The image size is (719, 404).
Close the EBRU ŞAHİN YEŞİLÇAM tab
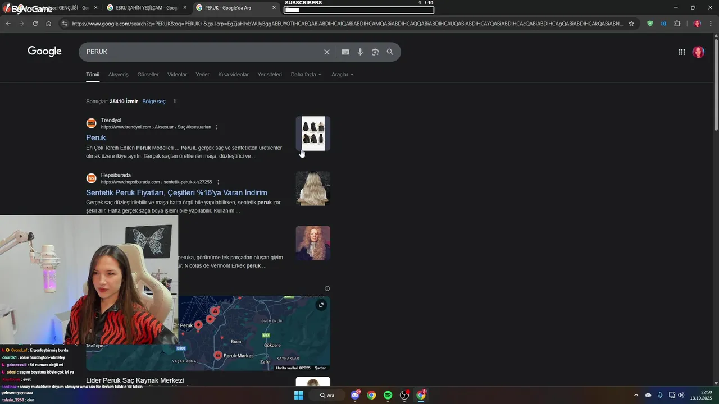[x=185, y=8]
